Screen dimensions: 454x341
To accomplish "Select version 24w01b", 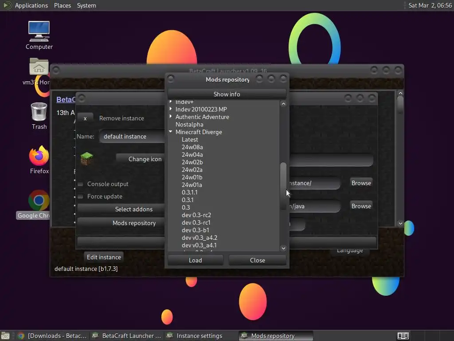I will pos(192,177).
